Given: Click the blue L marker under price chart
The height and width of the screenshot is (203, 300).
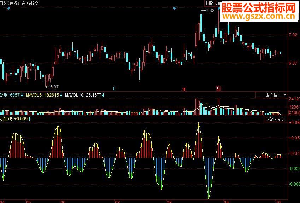Looking at the screenshot, I should [x=114, y=88].
